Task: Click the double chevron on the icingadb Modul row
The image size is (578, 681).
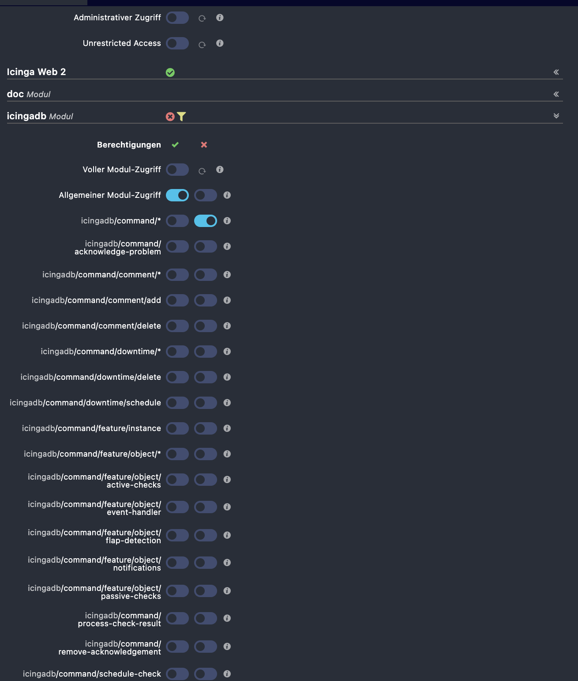Action: coord(556,116)
